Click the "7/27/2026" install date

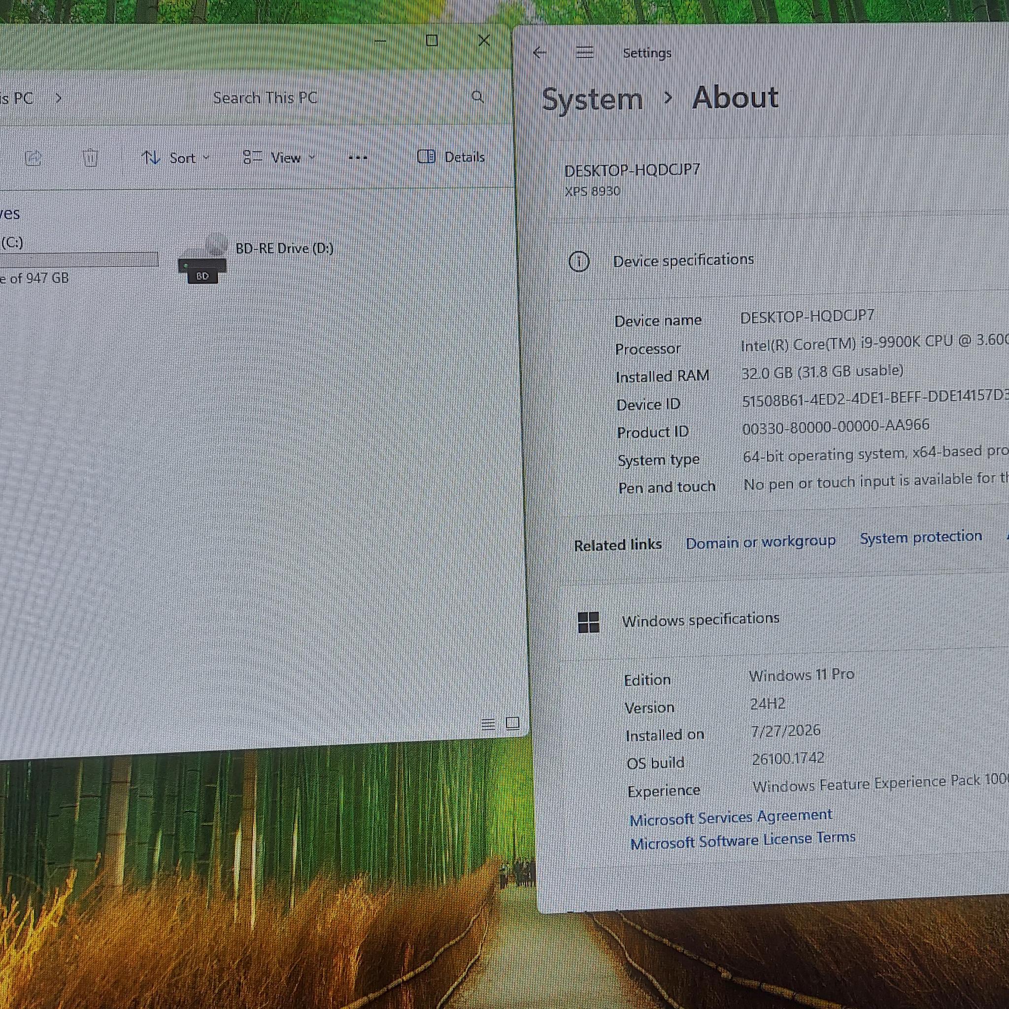coord(785,730)
